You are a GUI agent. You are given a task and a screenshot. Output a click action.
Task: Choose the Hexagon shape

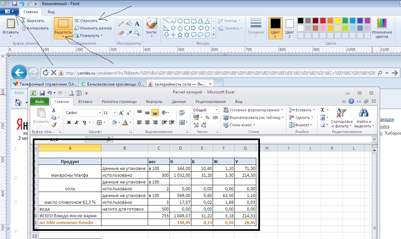click(187, 28)
